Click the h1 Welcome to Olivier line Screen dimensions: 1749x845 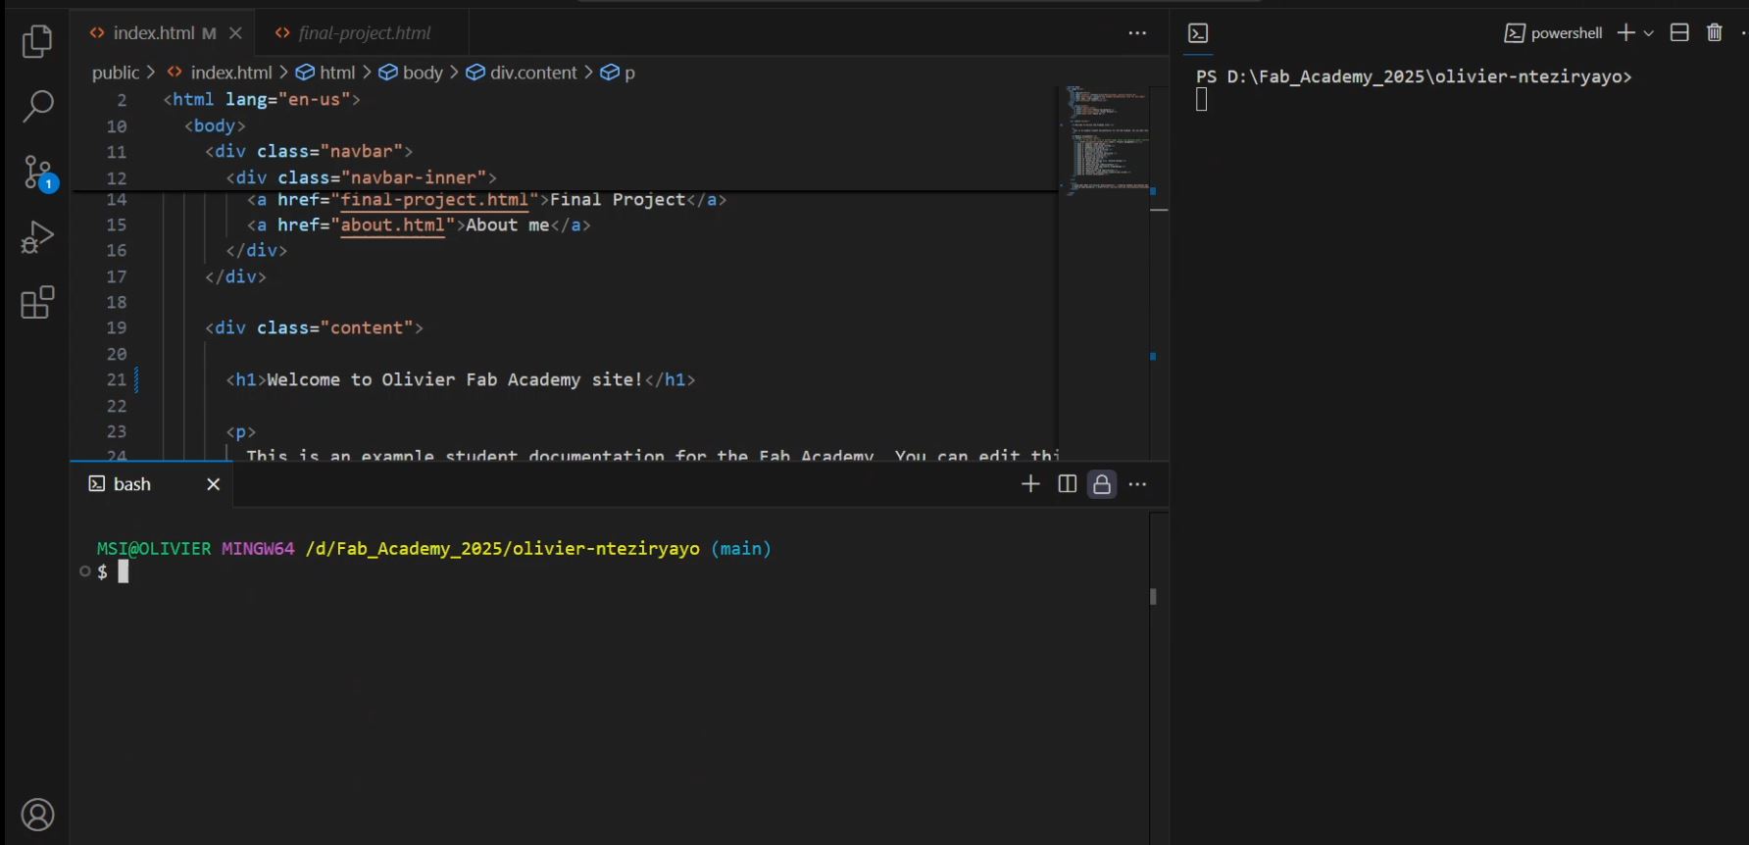point(461,380)
